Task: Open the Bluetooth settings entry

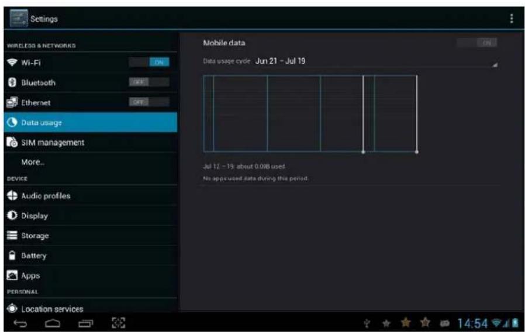Action: [91, 82]
